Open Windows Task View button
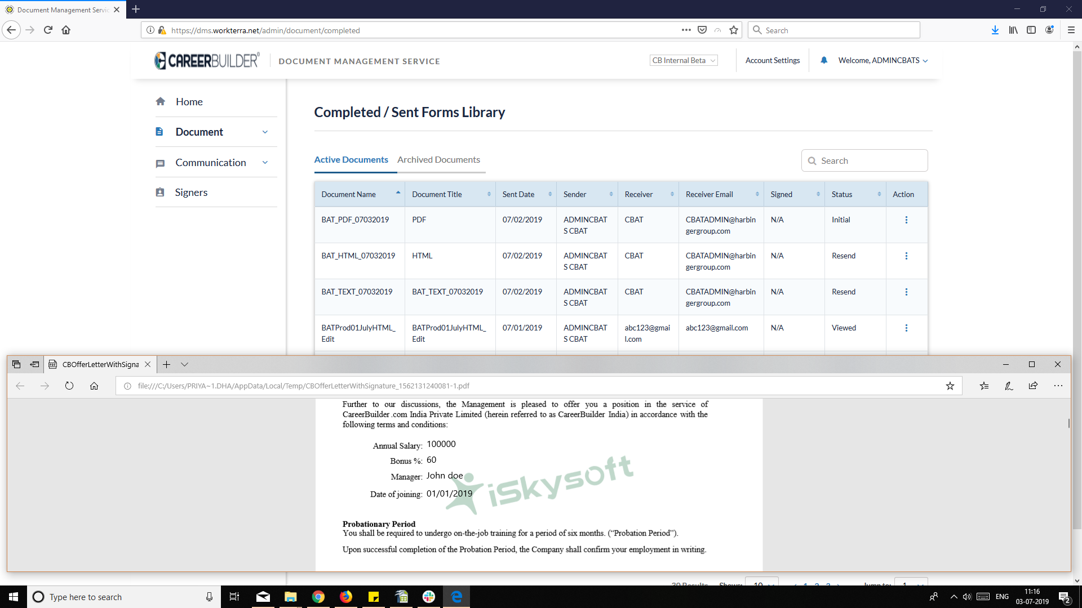1082x608 pixels. [x=234, y=597]
